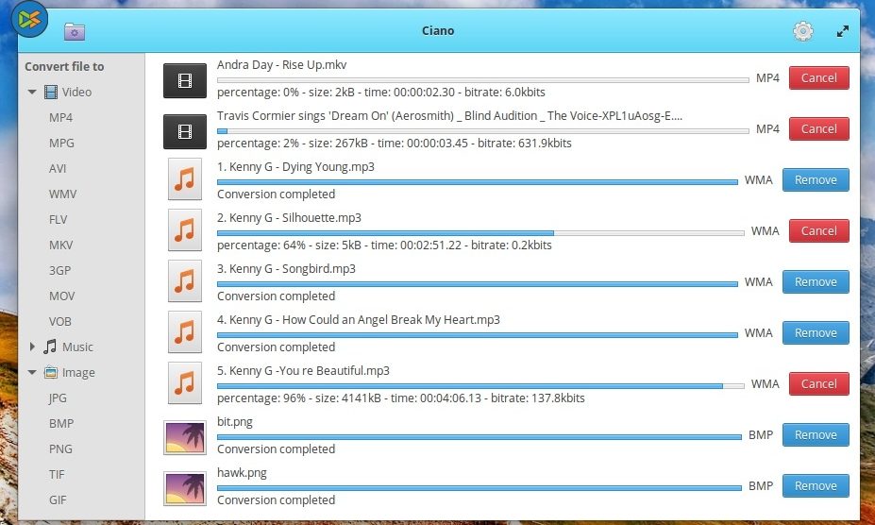Remove How Could an Angel Break My Heart
This screenshot has width=875, height=525.
pos(816,333)
